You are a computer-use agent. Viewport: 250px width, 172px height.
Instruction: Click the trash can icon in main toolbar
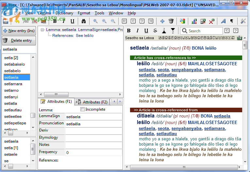point(171,21)
